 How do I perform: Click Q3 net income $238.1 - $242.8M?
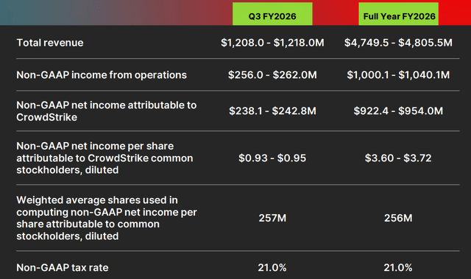[x=272, y=111]
